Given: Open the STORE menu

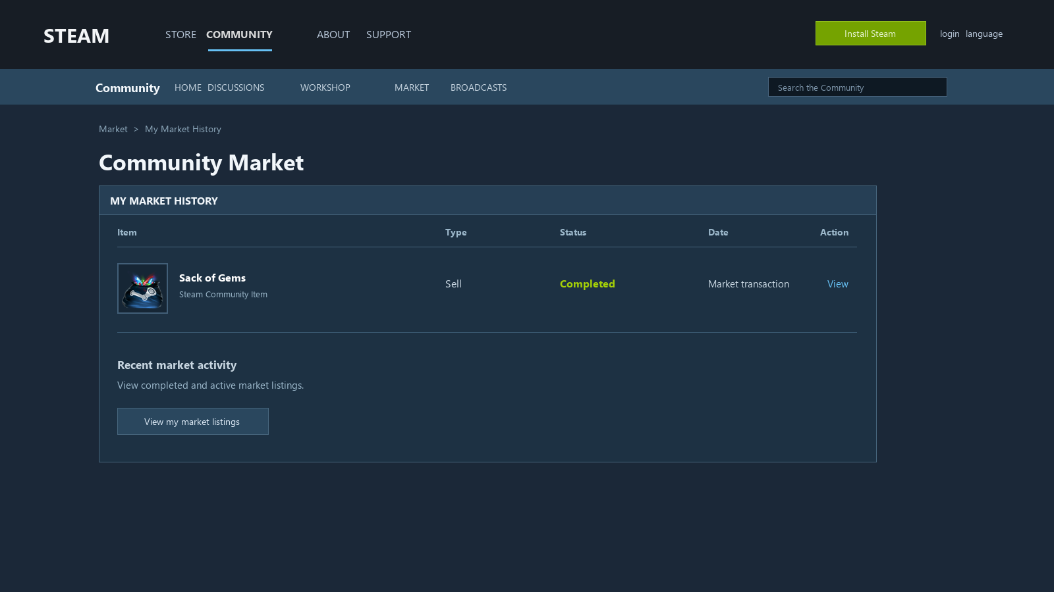Looking at the screenshot, I should 180,34.
